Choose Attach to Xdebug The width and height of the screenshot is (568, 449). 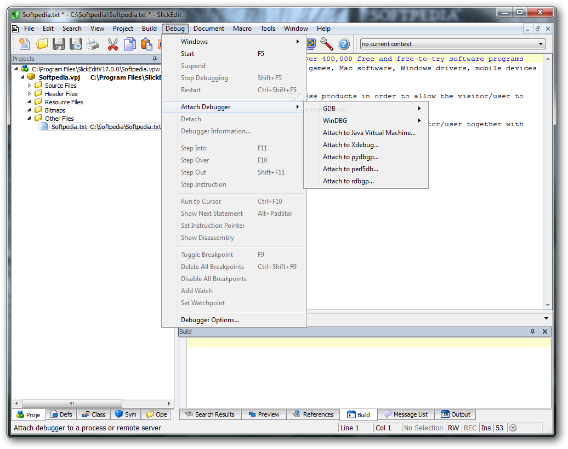pyautogui.click(x=366, y=145)
